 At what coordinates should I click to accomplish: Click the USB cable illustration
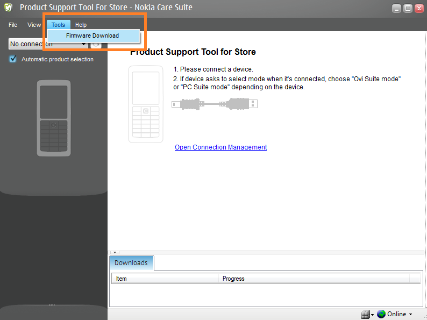(215, 104)
